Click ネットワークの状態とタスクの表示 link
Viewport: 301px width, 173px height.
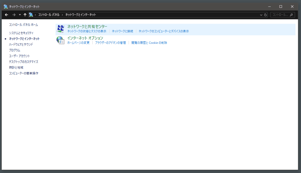click(x=87, y=31)
